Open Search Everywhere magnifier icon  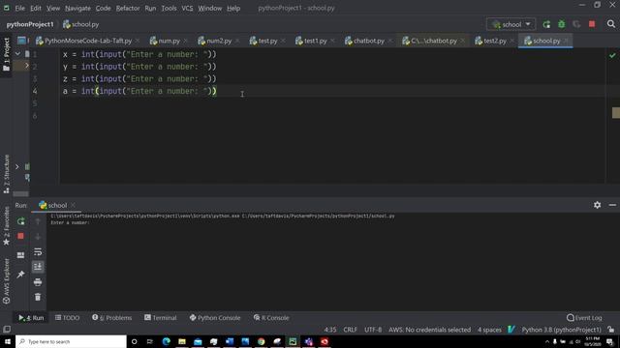[x=611, y=24]
